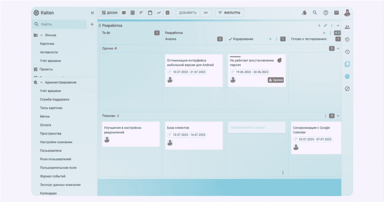Open the help question mark icon
The width and height of the screenshot is (384, 202).
[x=325, y=13]
